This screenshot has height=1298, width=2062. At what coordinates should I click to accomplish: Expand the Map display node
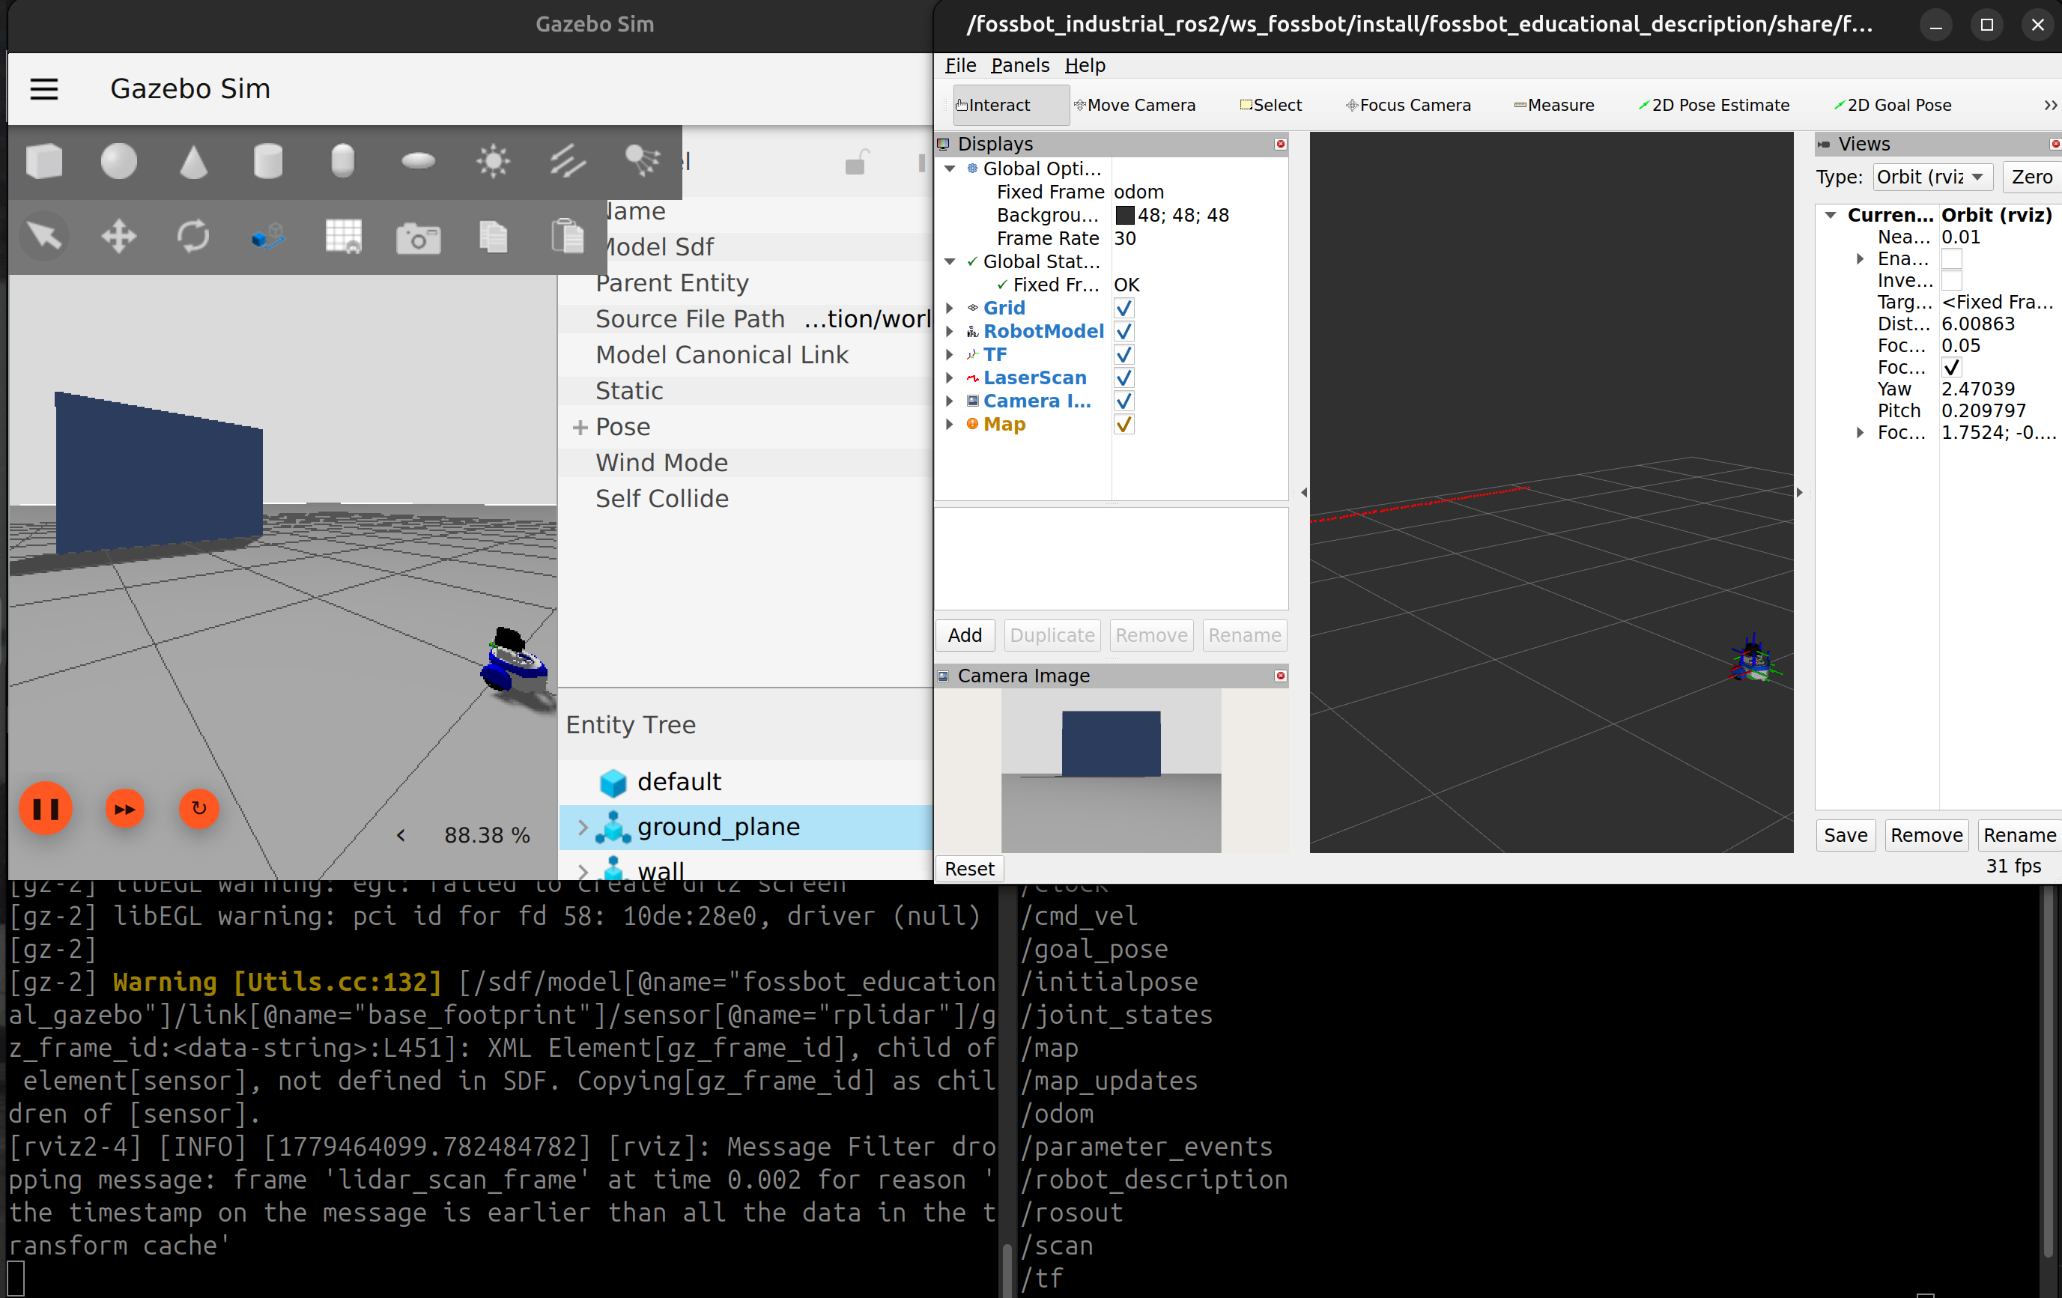pos(949,424)
